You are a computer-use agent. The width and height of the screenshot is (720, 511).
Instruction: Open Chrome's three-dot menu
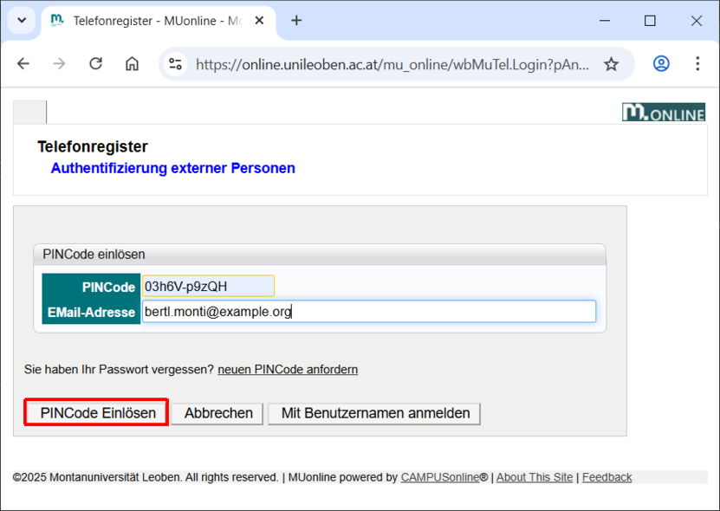(697, 63)
